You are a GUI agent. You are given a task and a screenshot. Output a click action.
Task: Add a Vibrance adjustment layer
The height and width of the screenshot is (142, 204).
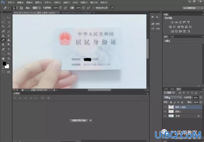188,22
